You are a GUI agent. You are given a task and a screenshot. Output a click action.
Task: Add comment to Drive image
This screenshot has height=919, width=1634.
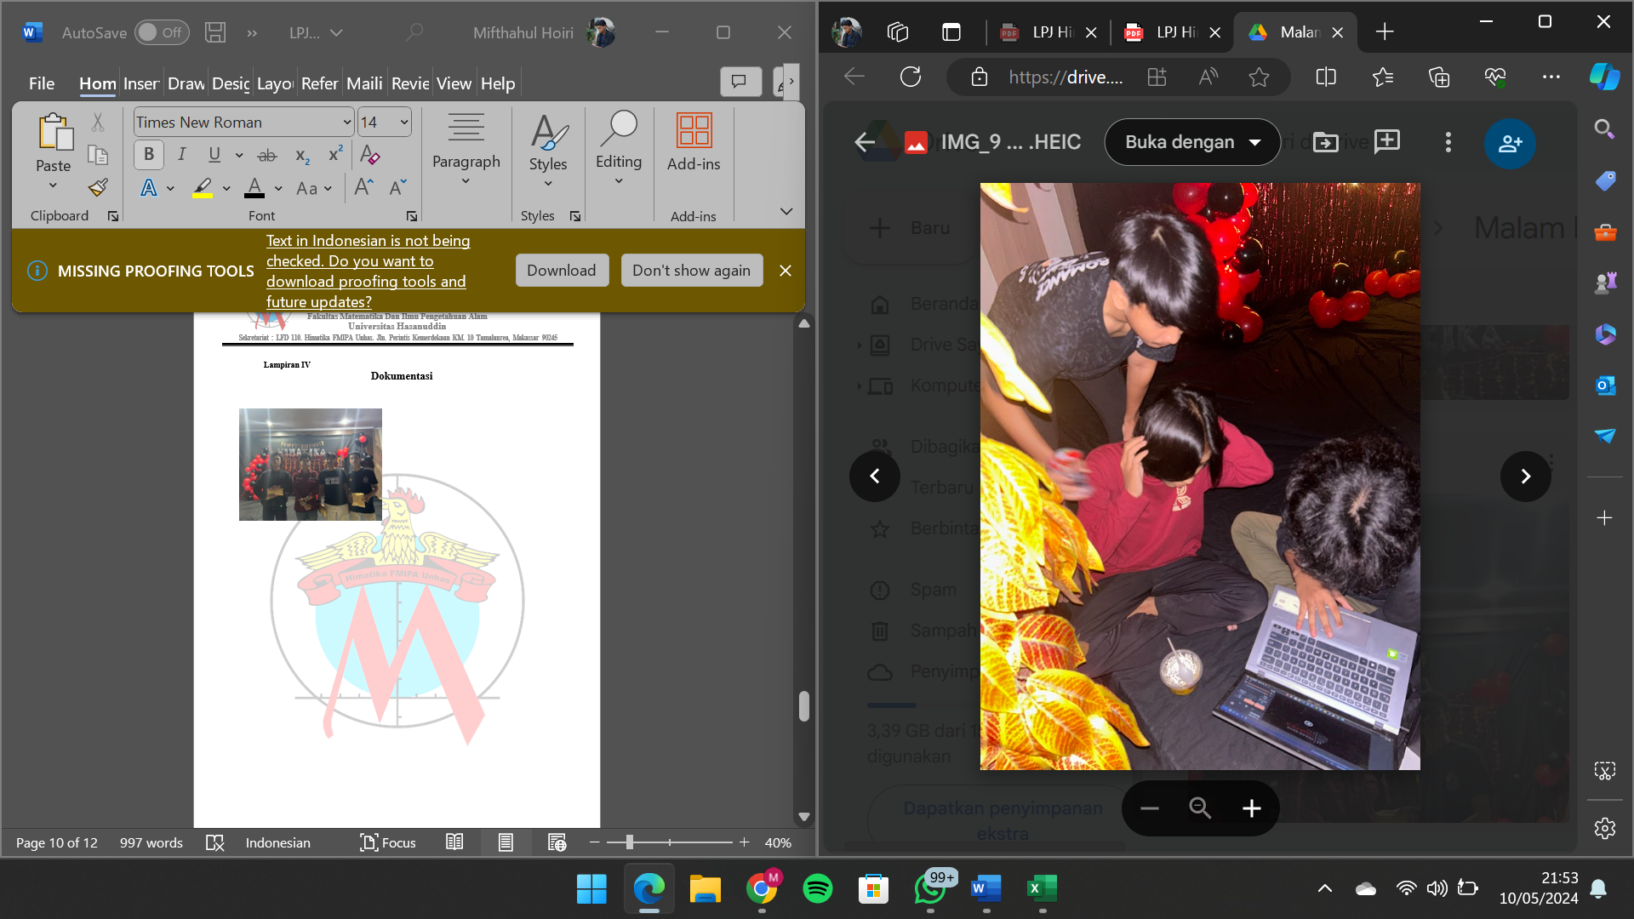1387,142
